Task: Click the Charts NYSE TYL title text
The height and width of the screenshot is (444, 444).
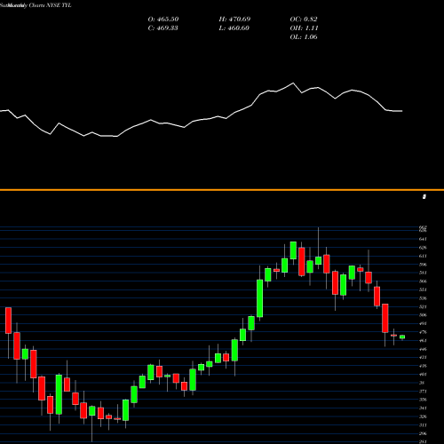Action: coord(51,5)
